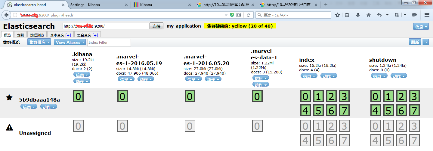Open the chat bubble toolbar icon
Viewport: 433px width, 151px height.
click(414, 15)
